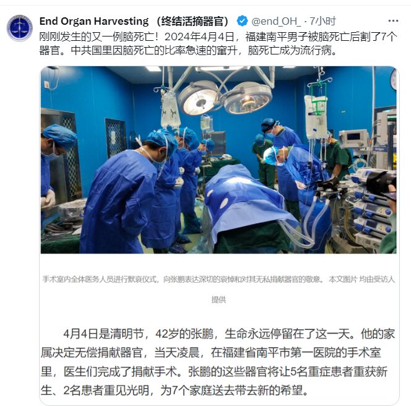Click the blue verified badge icon

(242, 21)
